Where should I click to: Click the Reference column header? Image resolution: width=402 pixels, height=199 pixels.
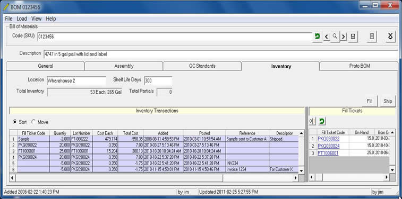pyautogui.click(x=247, y=133)
